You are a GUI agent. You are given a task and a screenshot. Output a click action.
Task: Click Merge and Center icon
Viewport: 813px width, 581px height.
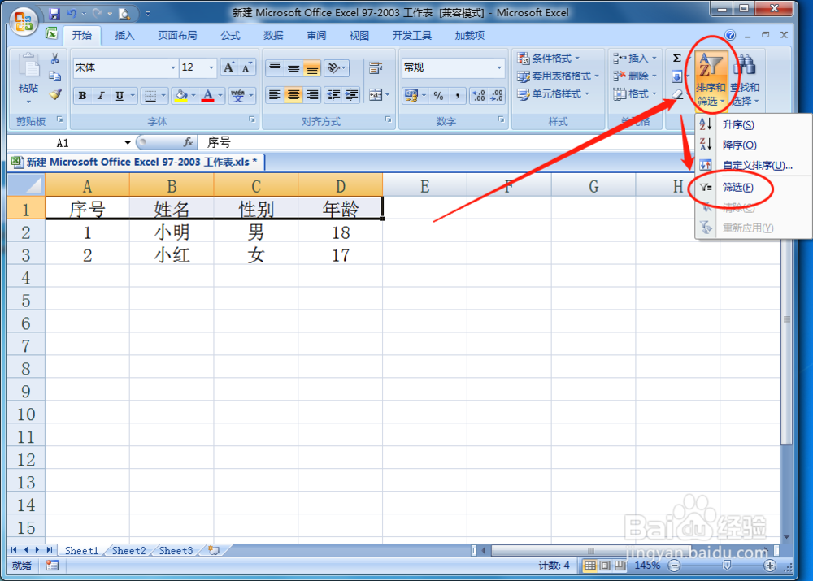coord(376,95)
